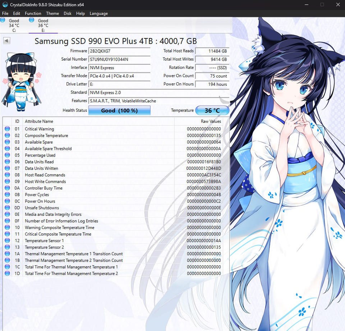Image resolution: width=345 pixels, height=331 pixels.
Task: Open the Function menu
Action: coord(33,13)
